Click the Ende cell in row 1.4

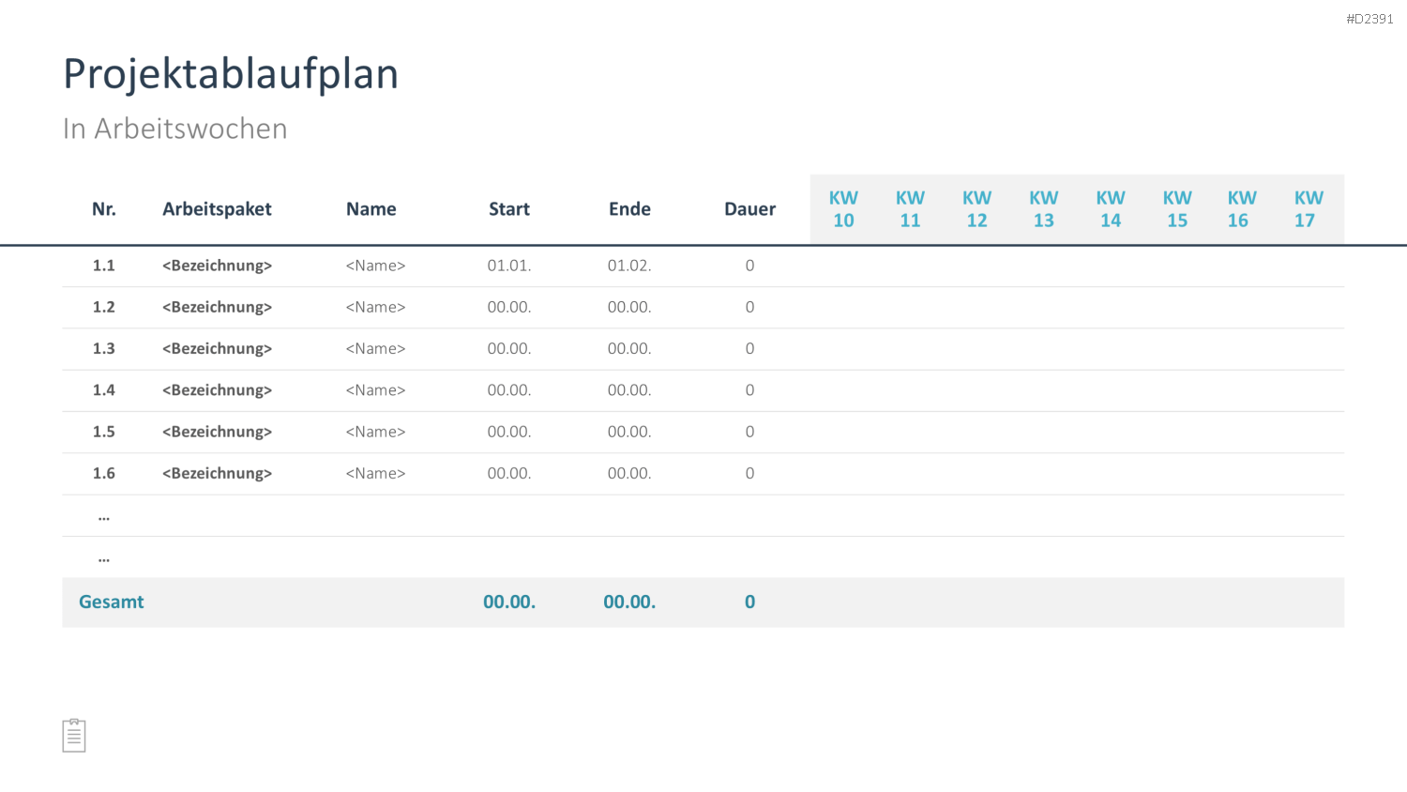(629, 390)
